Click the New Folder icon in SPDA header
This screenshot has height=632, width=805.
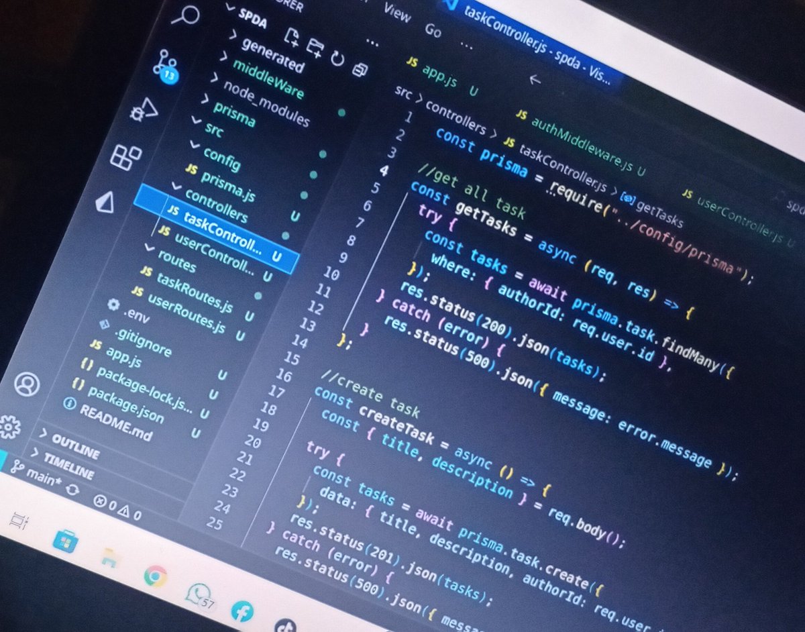tap(314, 47)
